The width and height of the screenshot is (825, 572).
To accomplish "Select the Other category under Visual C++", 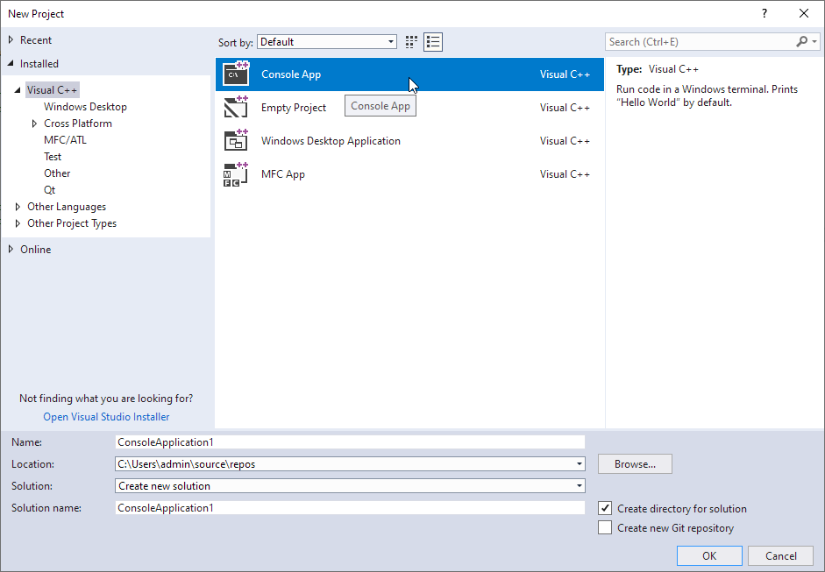I will (x=57, y=173).
